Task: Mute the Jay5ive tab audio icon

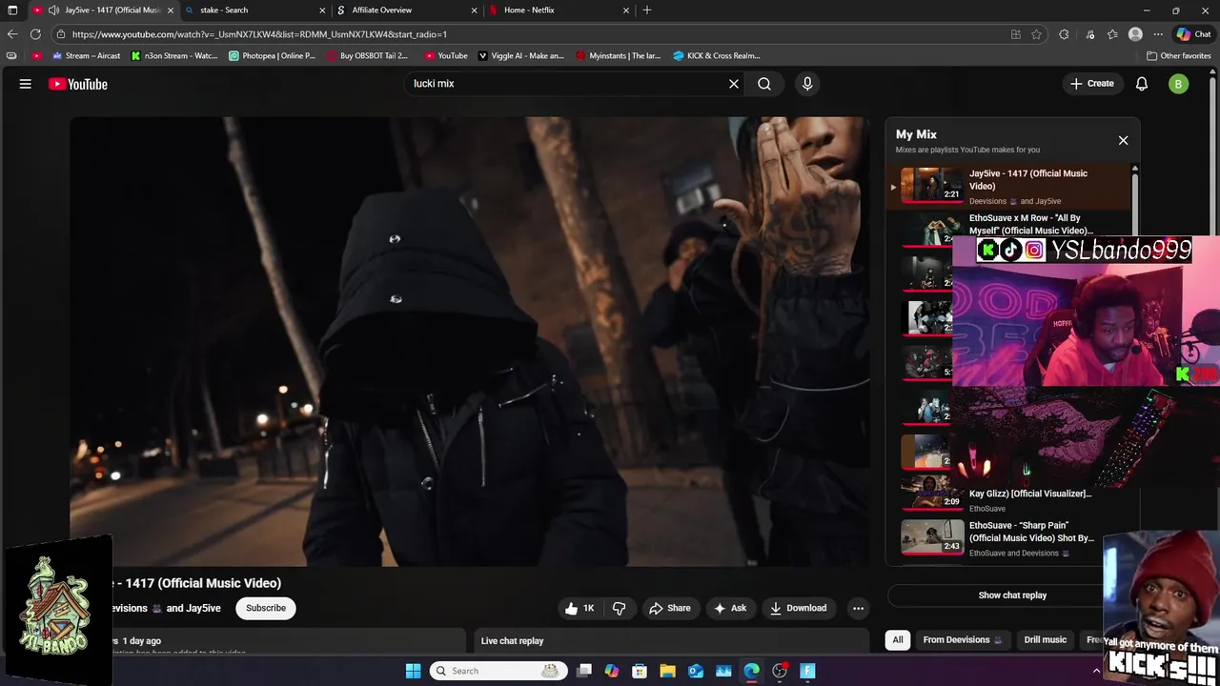Action: coord(53,10)
